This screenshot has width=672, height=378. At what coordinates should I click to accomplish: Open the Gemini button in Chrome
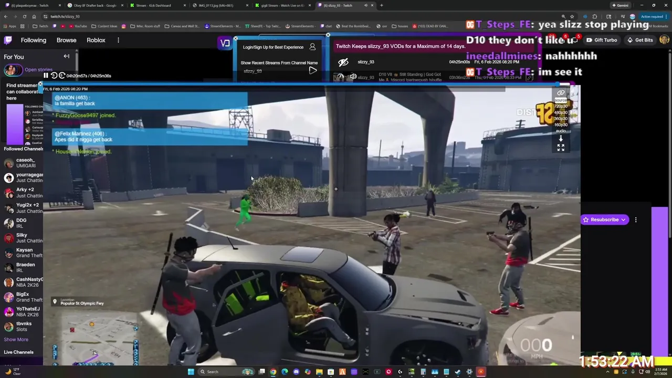click(x=620, y=5)
